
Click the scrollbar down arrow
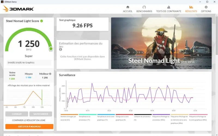coord(217,135)
